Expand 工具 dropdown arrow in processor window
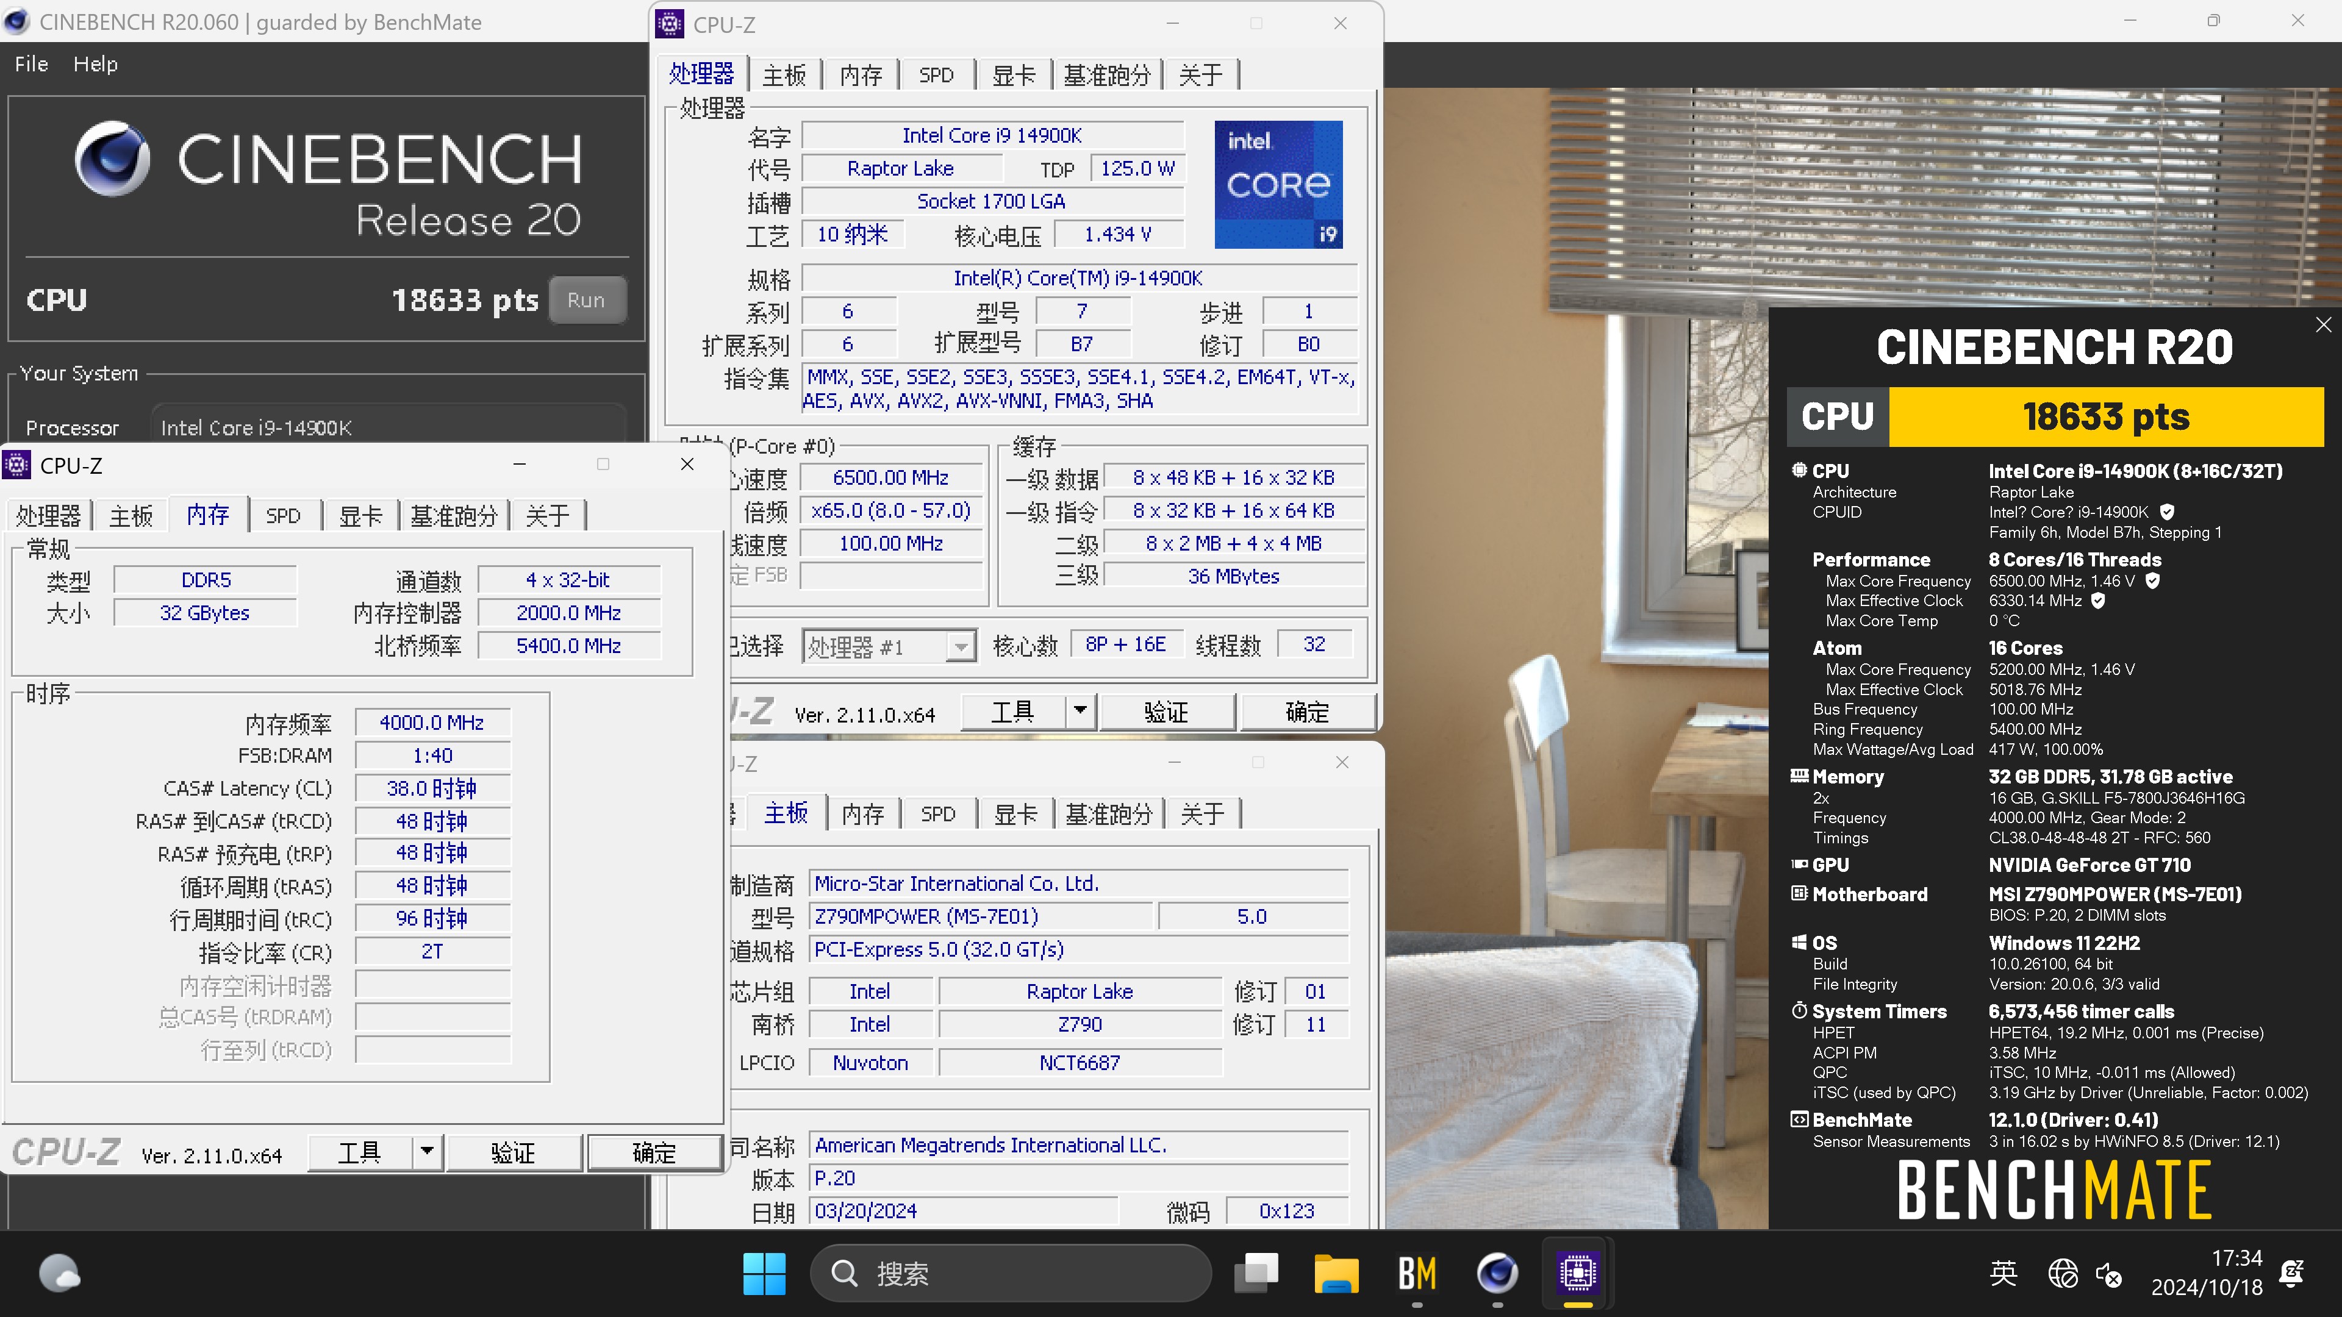Screen dimensions: 2342x1317 (1079, 711)
